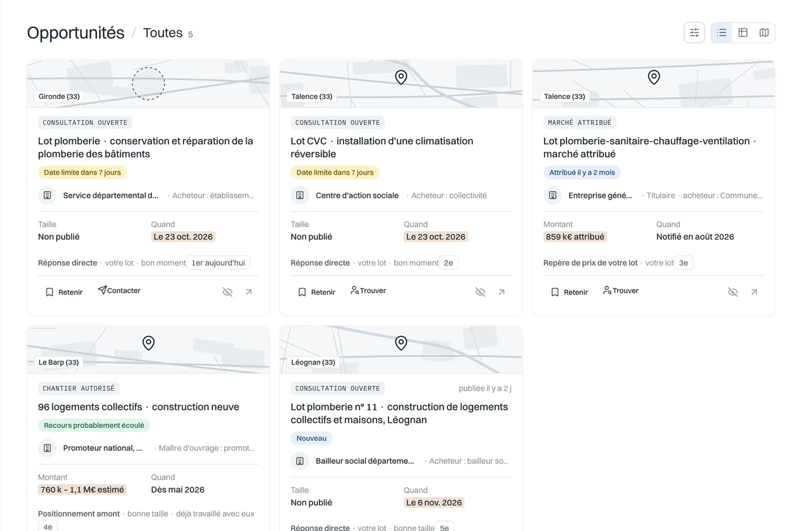This screenshot has height=531, width=802.
Task: Click Contacter on the Gironde card
Action: pos(119,291)
